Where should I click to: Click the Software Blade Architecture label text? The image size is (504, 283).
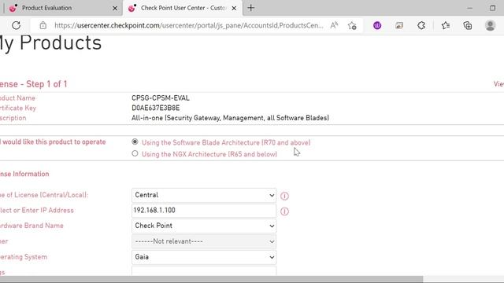[226, 142]
